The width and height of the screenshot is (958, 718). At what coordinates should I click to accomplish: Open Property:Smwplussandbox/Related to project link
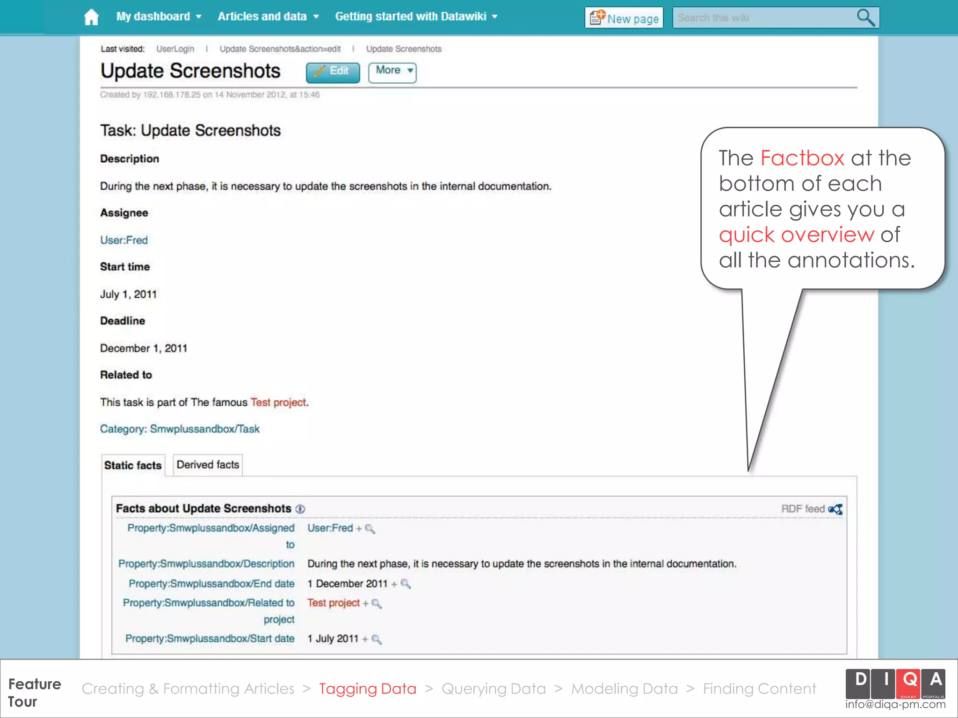click(x=209, y=611)
